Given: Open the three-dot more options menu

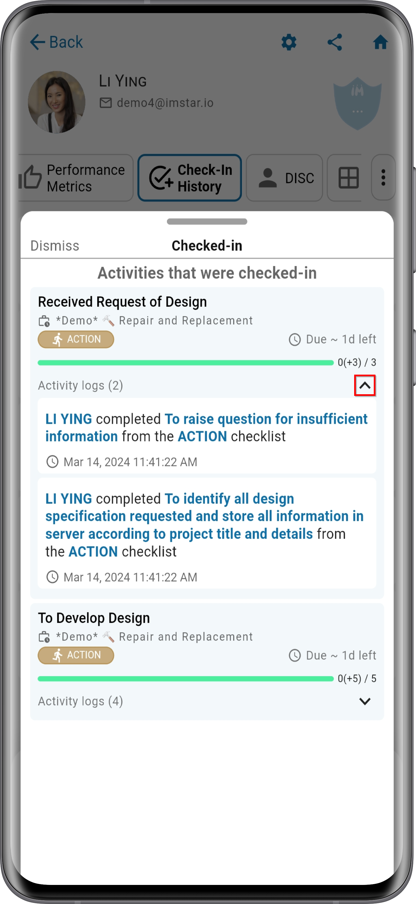Looking at the screenshot, I should pos(383,178).
